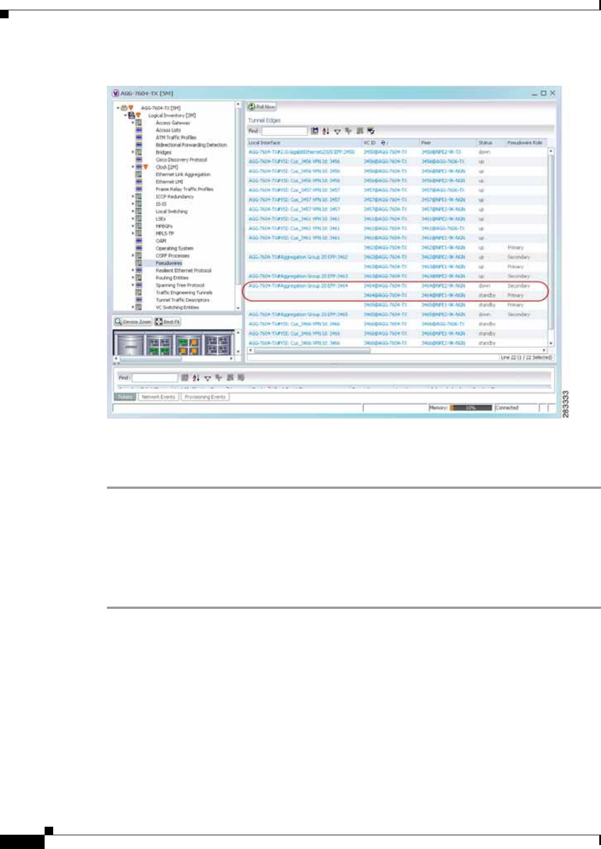The image size is (601, 849).
Task: Expand the Access Gateway tree node
Action: pos(133,123)
